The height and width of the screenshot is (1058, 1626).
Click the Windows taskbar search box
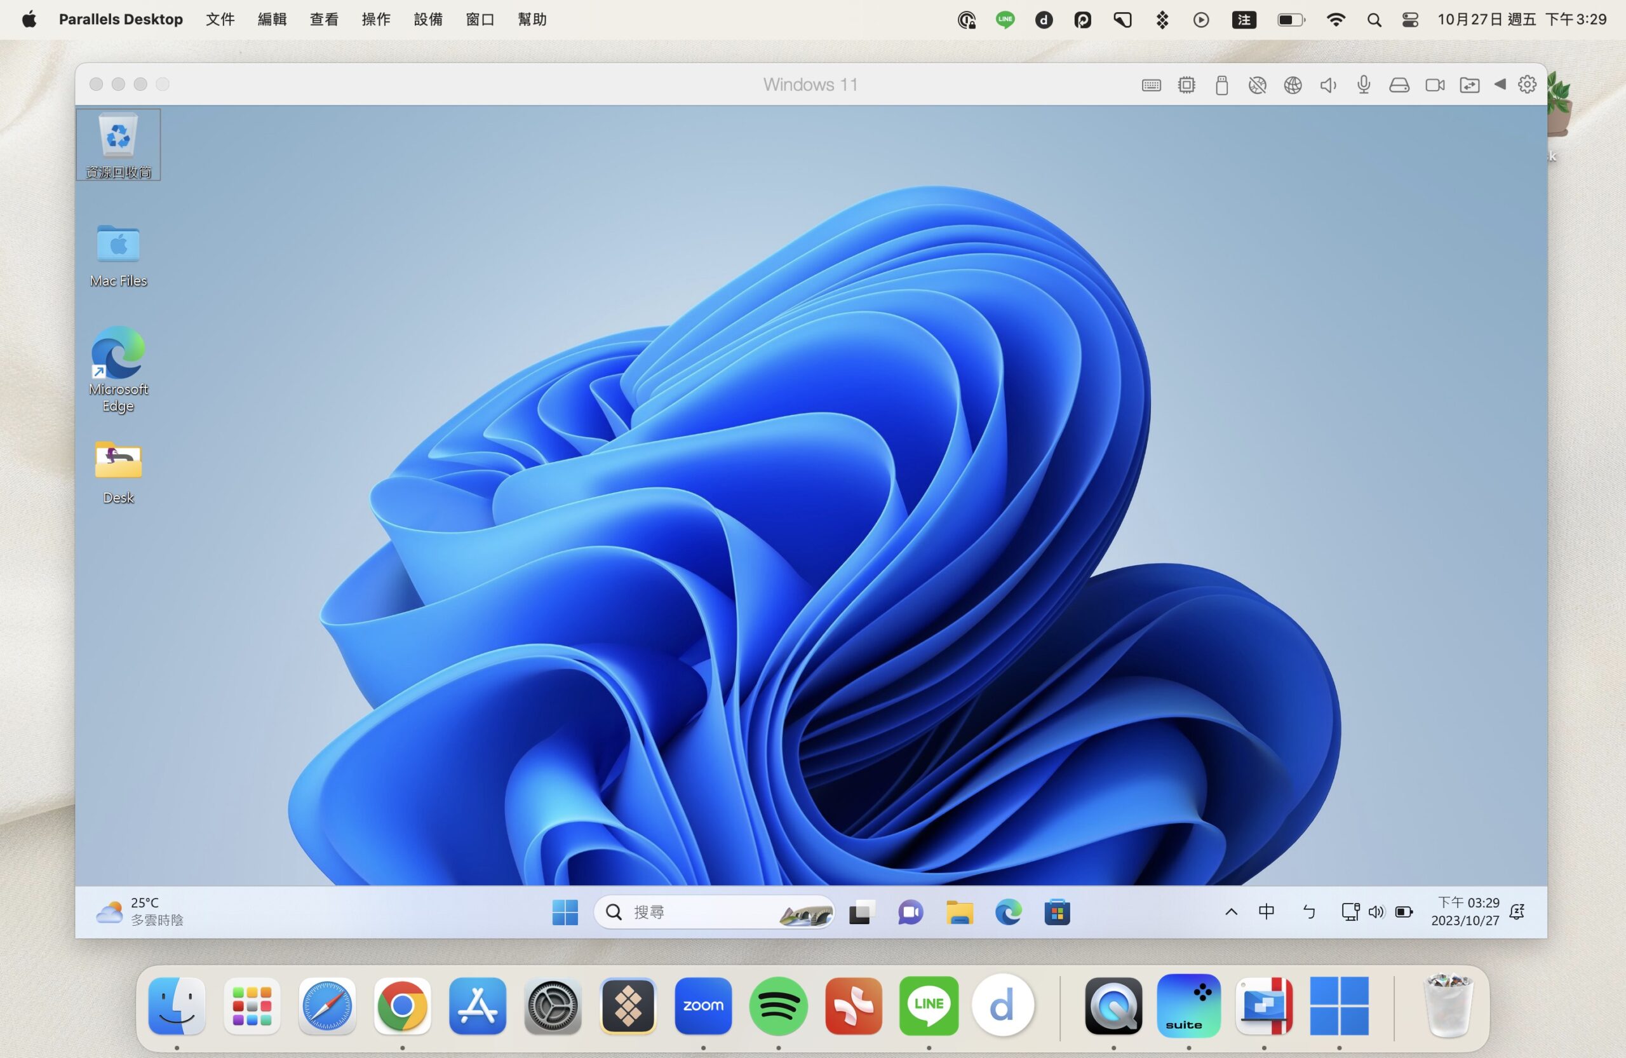(715, 912)
